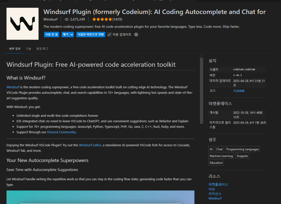Open the Discord Community link
Viewport: 281px width, 204px height.
click(61, 132)
